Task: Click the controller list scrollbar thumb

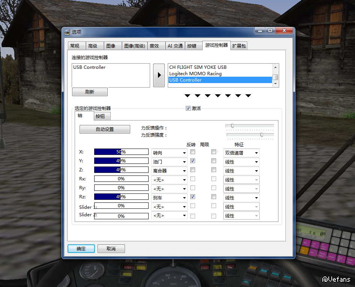Action: (x=275, y=77)
